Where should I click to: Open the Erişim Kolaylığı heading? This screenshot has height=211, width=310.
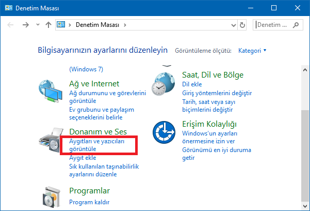point(209,124)
